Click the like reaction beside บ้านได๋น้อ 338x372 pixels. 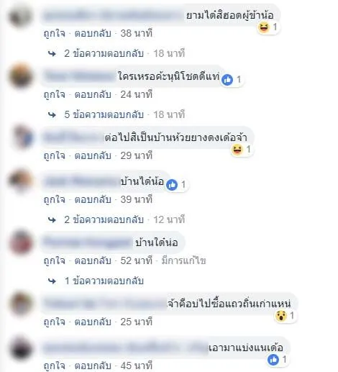pos(172,185)
